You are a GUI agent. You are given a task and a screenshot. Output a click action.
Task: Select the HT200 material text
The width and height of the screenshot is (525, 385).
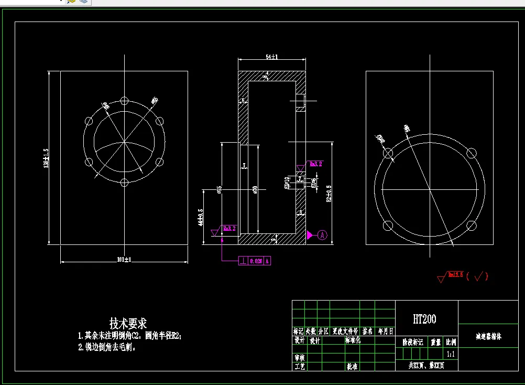click(424, 319)
